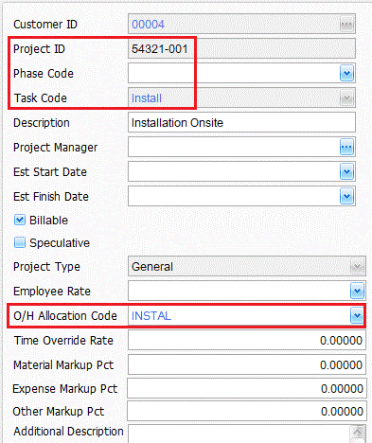Click the O/H Allocation Code field INSTAL

click(247, 316)
